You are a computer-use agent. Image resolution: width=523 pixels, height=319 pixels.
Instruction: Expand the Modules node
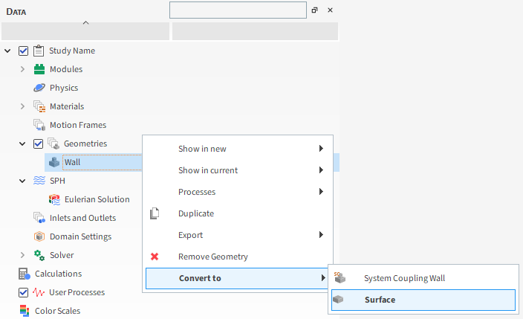point(22,69)
